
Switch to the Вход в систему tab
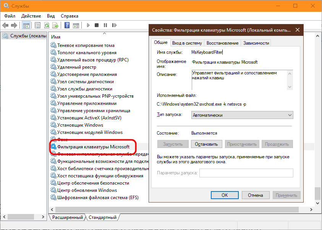pyautogui.click(x=187, y=43)
